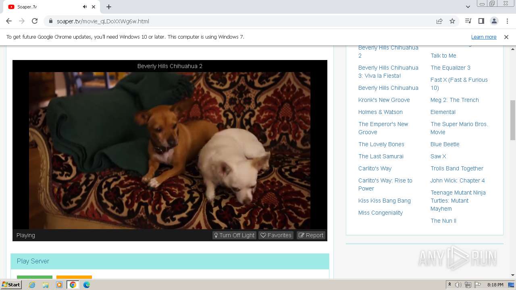Share this page from the address bar
Screen dimensions: 516x290
439,21
